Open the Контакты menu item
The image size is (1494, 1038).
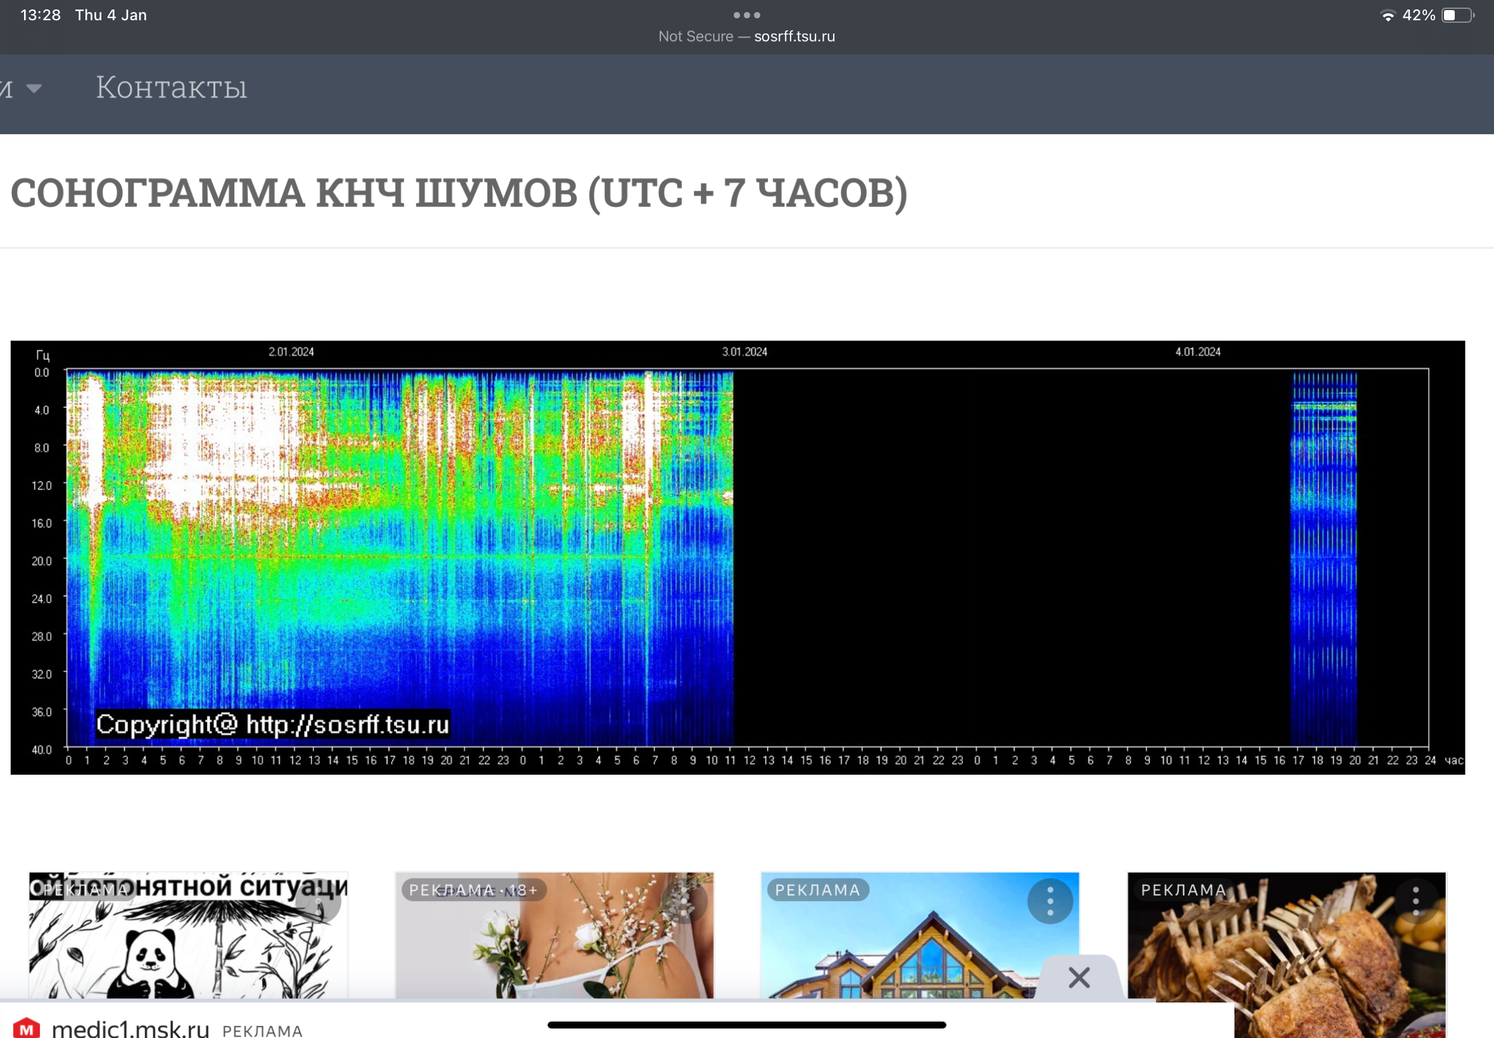click(x=171, y=87)
